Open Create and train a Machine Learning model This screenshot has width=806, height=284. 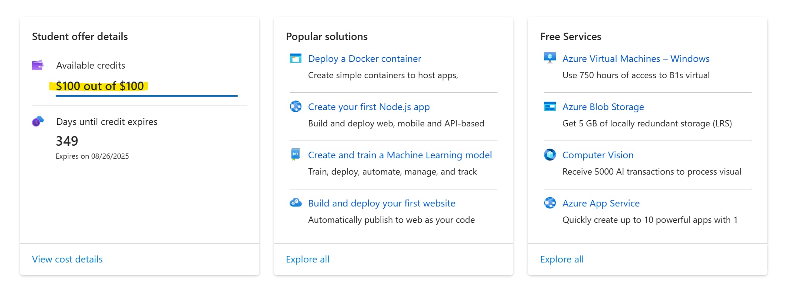pyautogui.click(x=400, y=155)
